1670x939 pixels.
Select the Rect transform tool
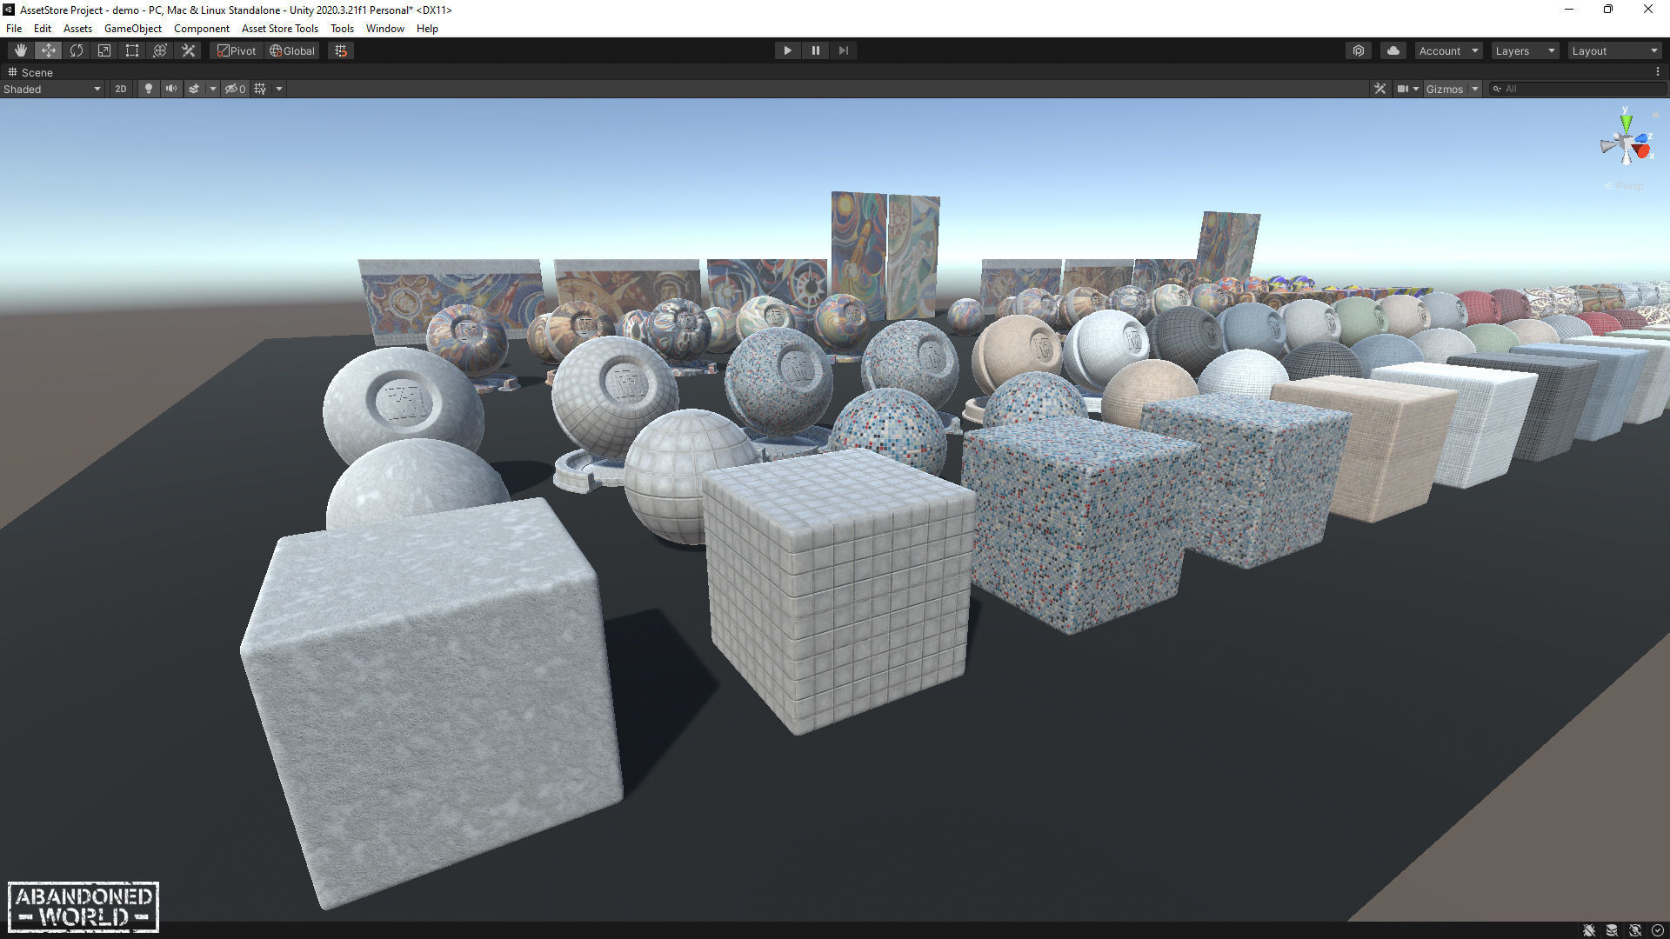coord(132,50)
